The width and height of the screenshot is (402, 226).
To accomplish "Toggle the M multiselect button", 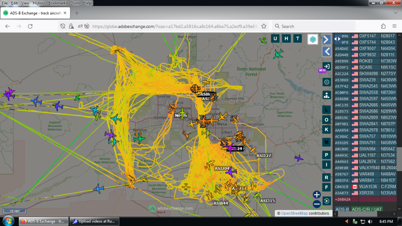I will [326, 142].
